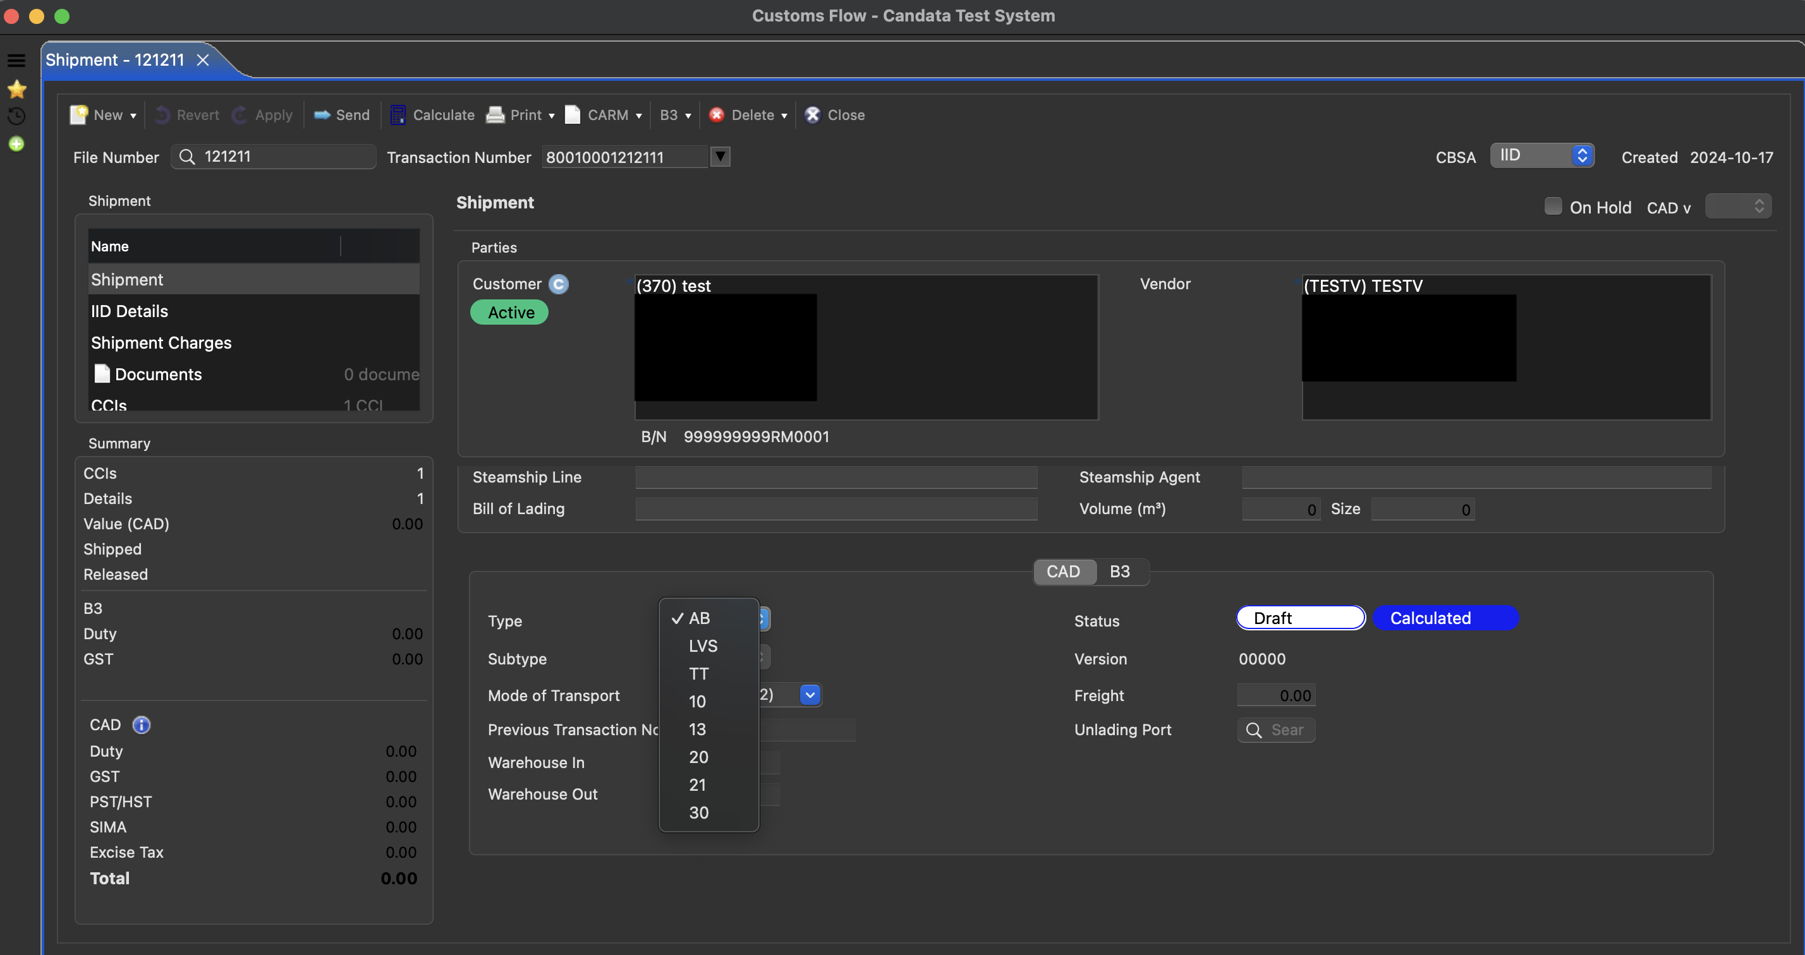Switch to the CAD tab
This screenshot has height=955, width=1805.
(x=1064, y=572)
